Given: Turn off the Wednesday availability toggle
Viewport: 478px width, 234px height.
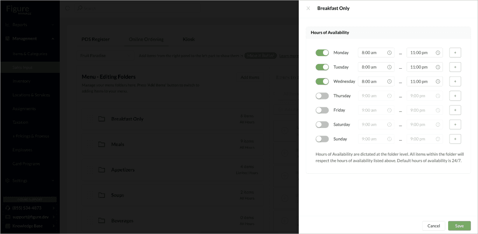Looking at the screenshot, I should (322, 81).
